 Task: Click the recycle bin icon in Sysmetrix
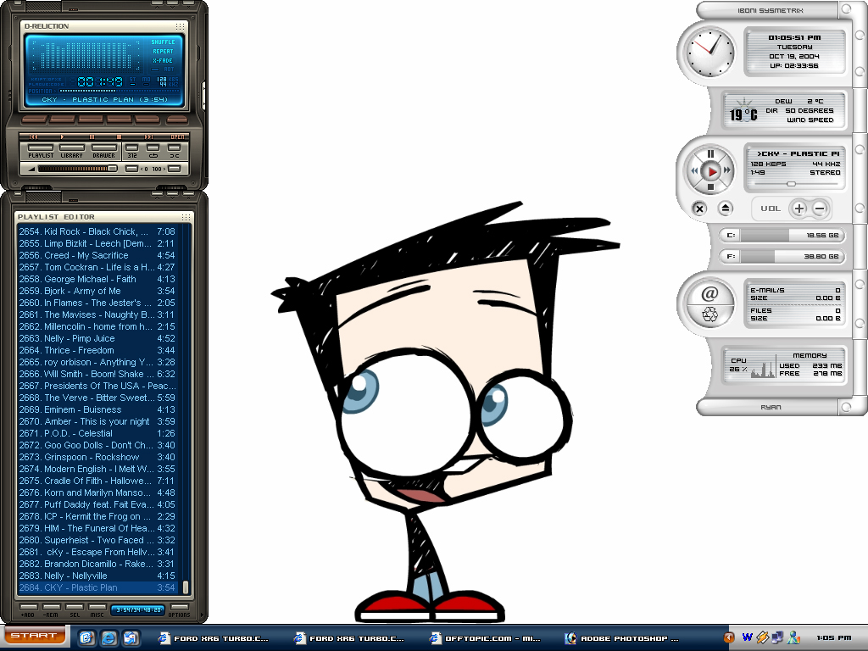click(x=709, y=314)
